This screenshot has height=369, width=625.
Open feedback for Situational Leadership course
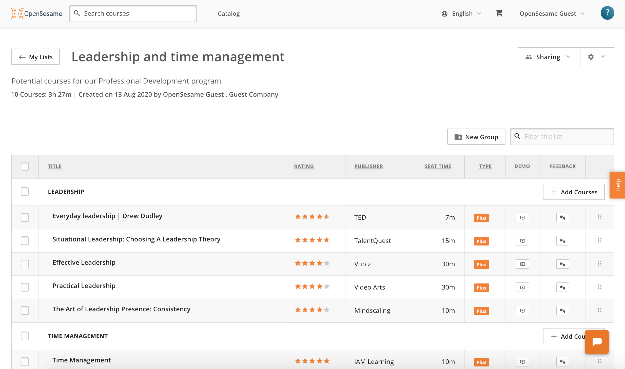pyautogui.click(x=562, y=241)
